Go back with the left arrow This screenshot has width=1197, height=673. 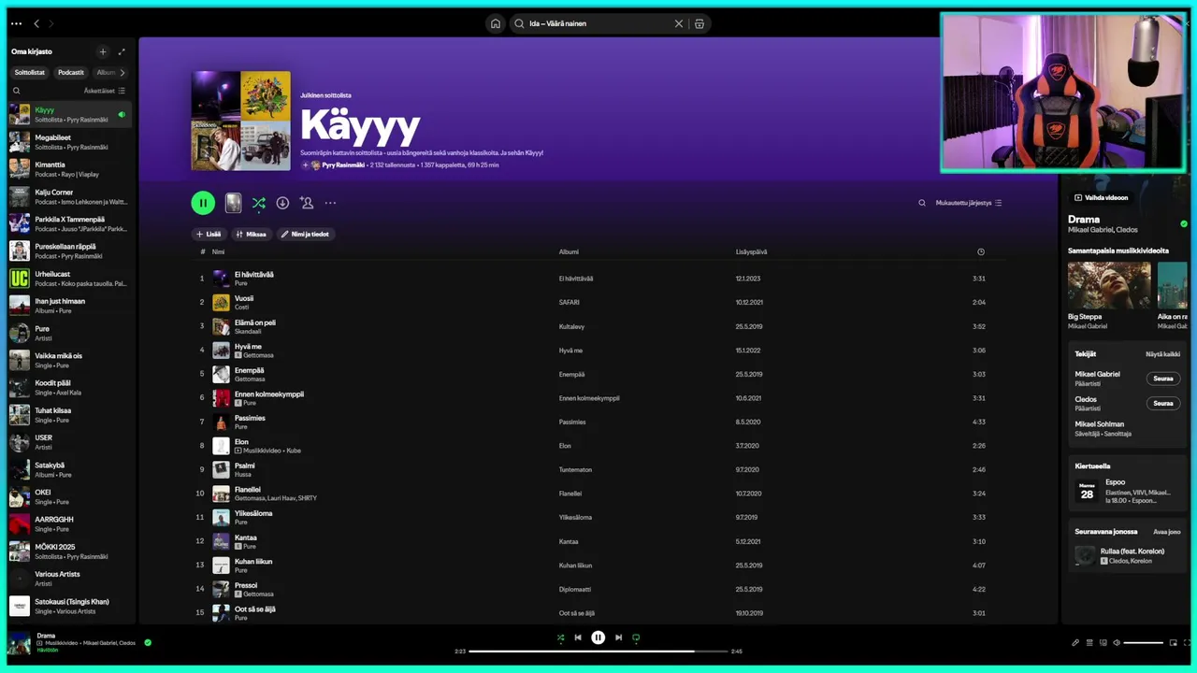coord(36,23)
